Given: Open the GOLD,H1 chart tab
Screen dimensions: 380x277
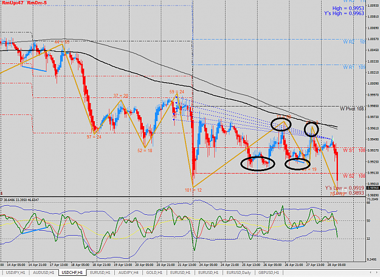Looking at the screenshot, I should [154, 273].
